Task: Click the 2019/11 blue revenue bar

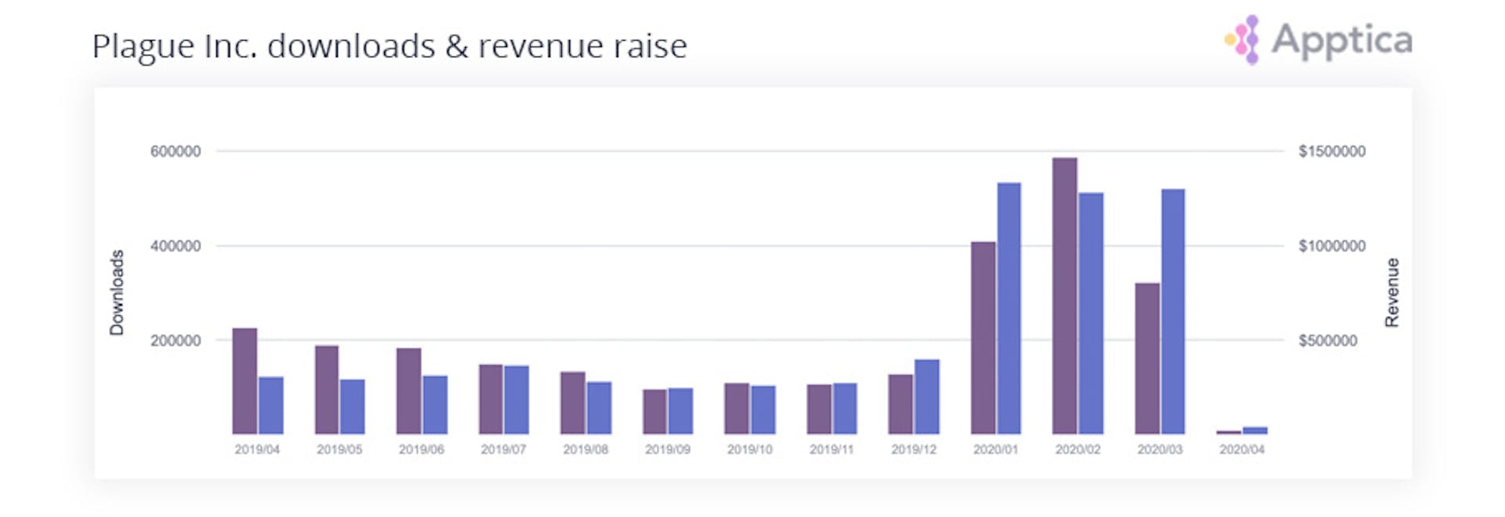Action: 845,408
